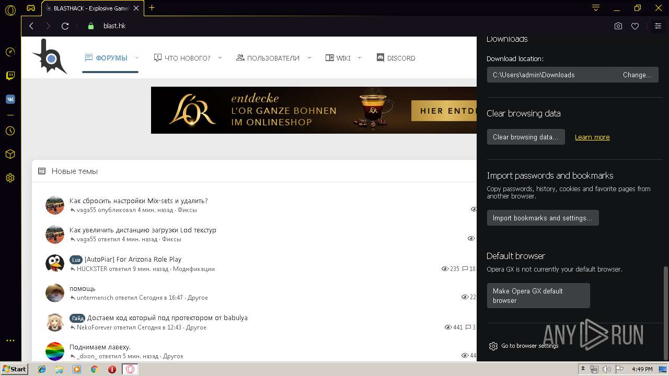Open Learn more link
The width and height of the screenshot is (669, 376).
[592, 137]
